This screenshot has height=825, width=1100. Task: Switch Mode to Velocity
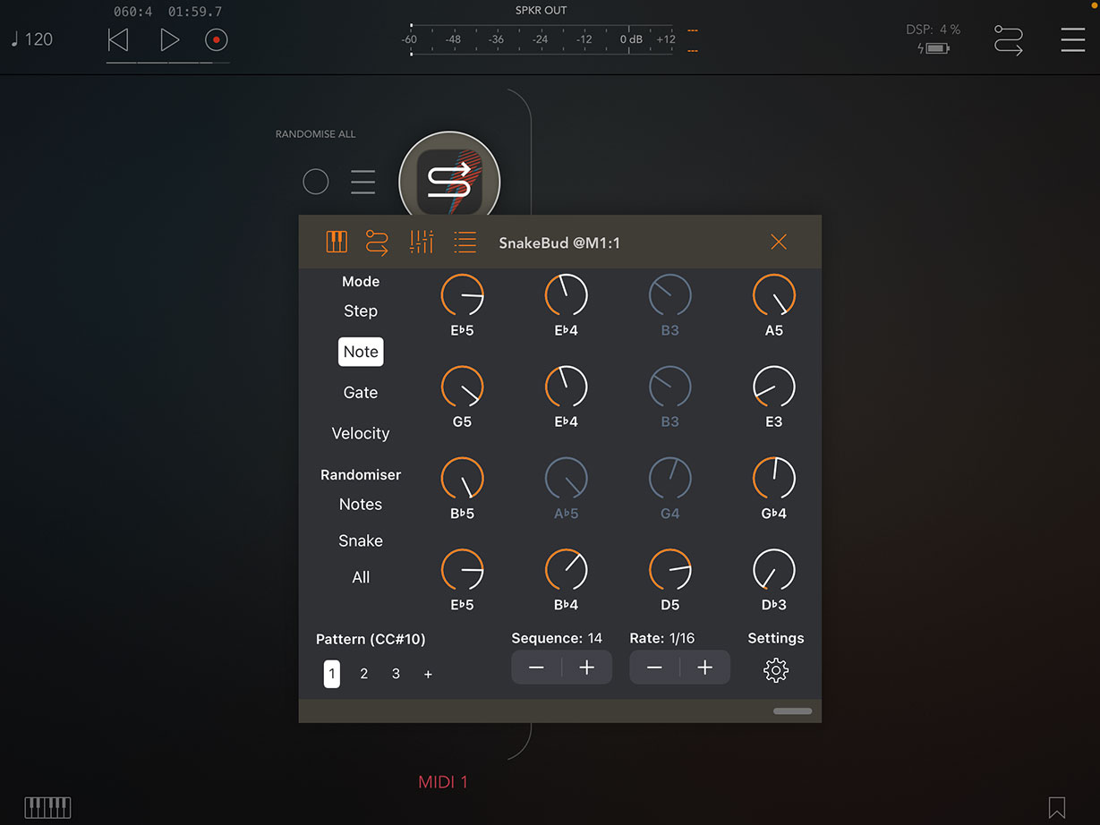click(361, 433)
